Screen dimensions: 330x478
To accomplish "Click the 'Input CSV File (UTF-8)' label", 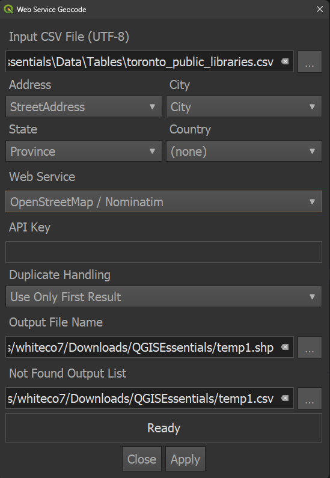I will point(69,37).
